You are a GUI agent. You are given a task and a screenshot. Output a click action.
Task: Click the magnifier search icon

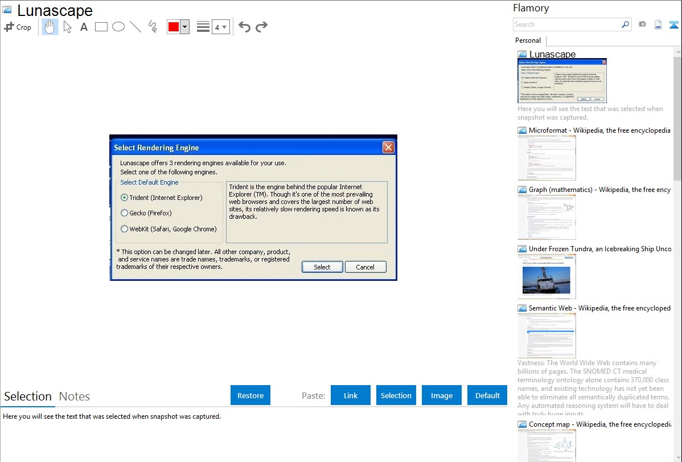pyautogui.click(x=625, y=24)
